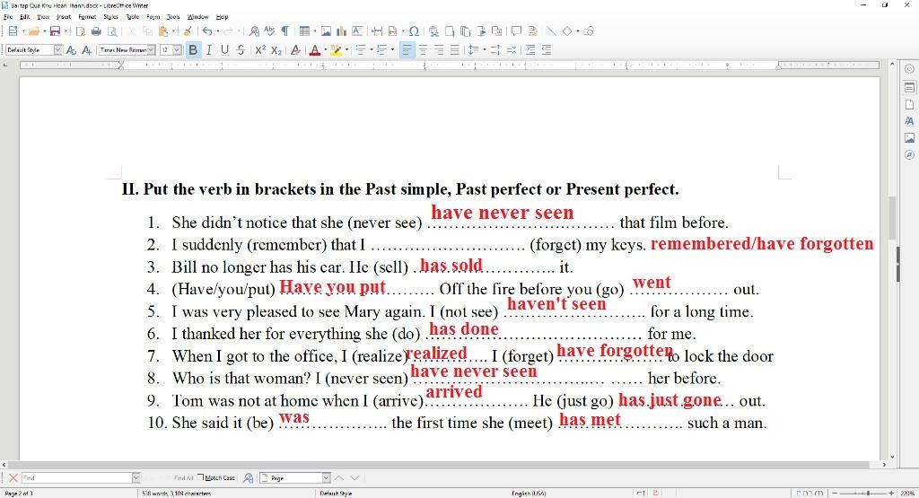This screenshot has width=919, height=498.
Task: Click the Subscript icon
Action: click(276, 50)
